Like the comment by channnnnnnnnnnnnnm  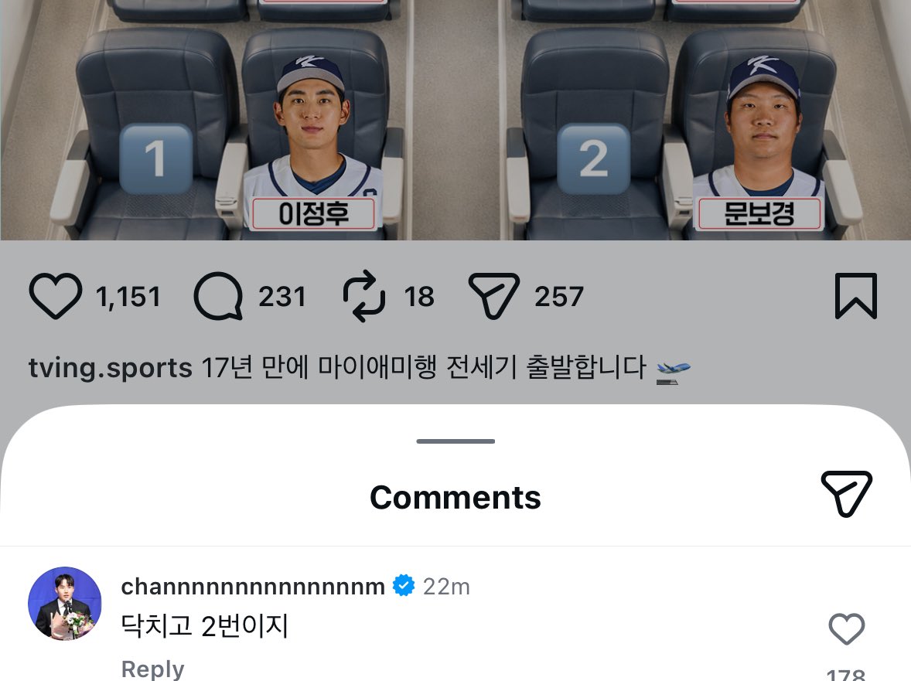pyautogui.click(x=847, y=628)
